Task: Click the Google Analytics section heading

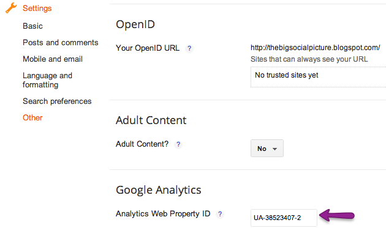Action: coord(158,190)
